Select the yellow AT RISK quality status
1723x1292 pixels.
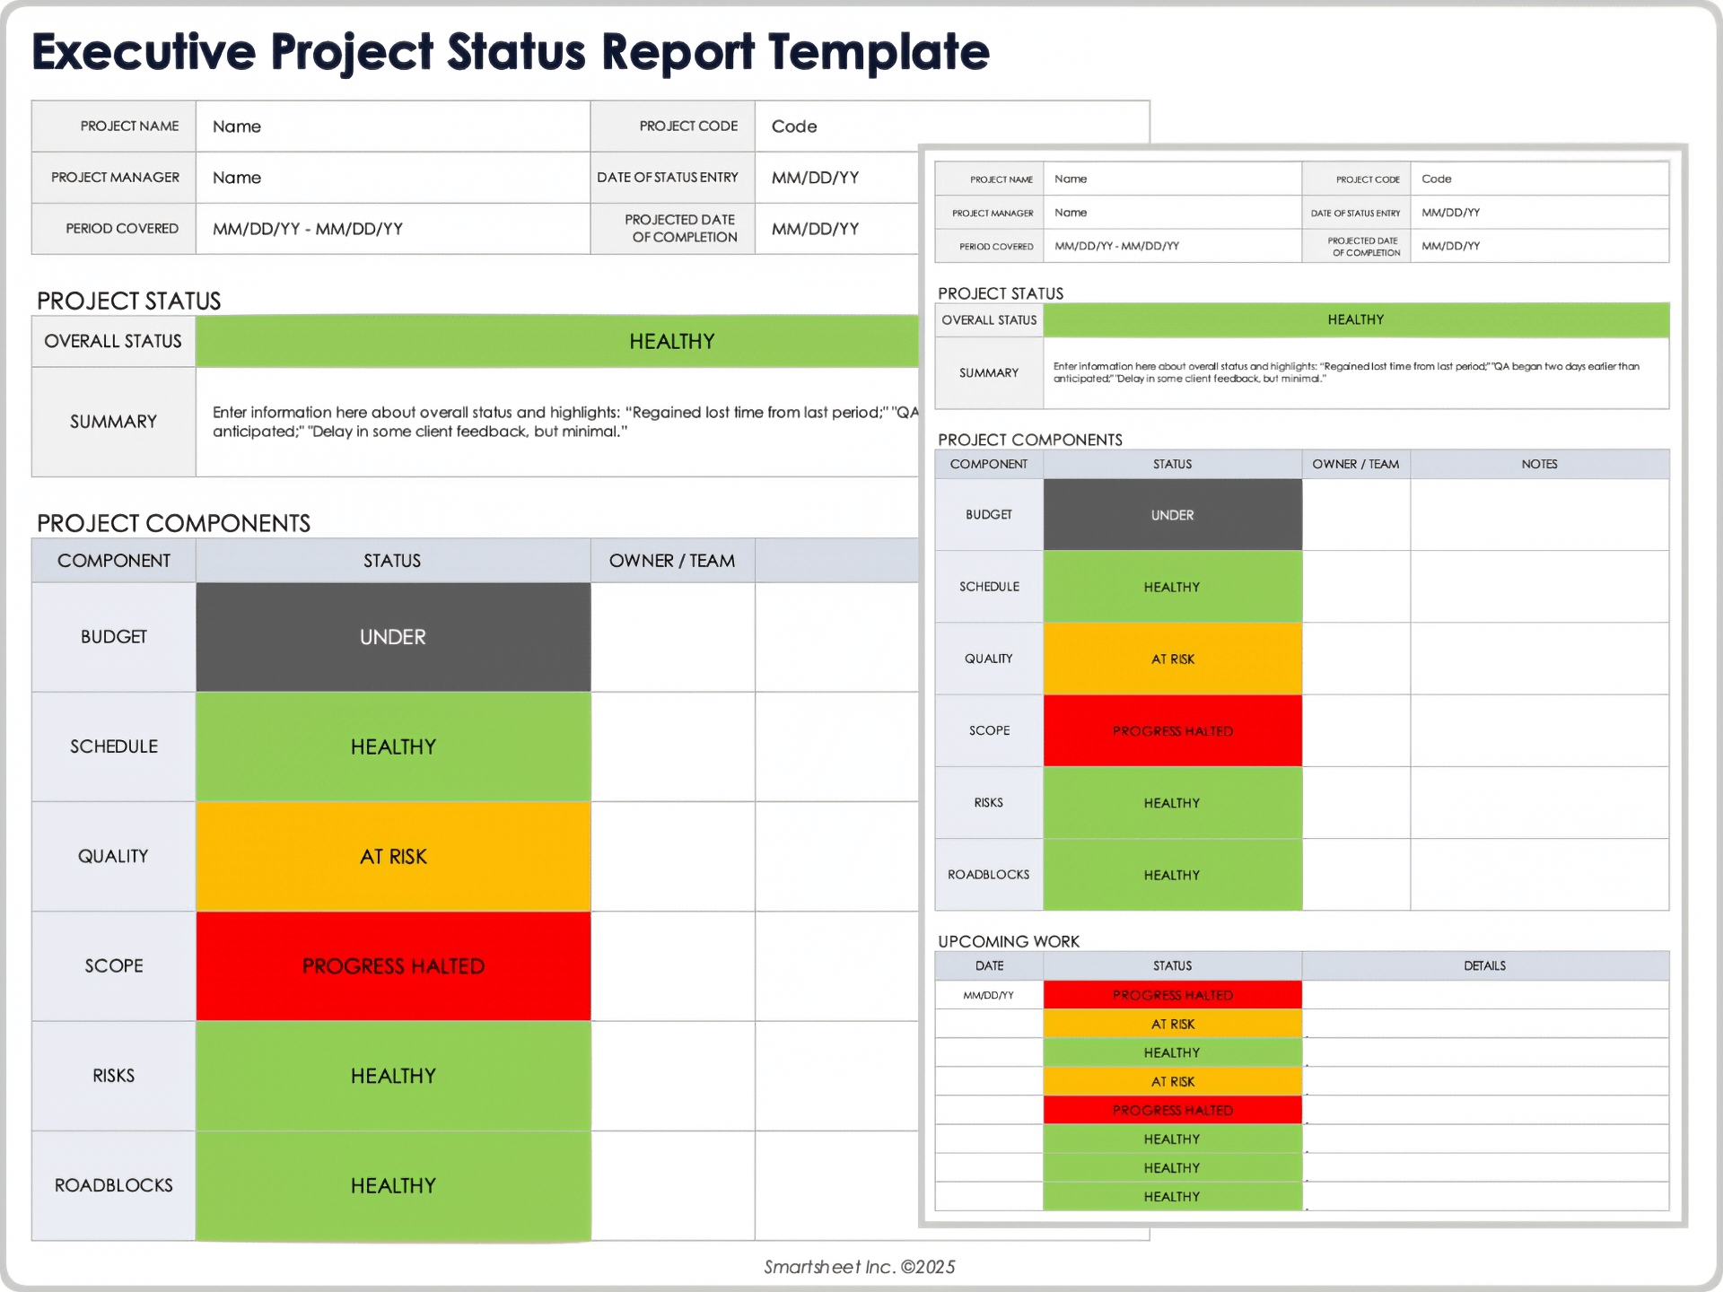[x=392, y=856]
